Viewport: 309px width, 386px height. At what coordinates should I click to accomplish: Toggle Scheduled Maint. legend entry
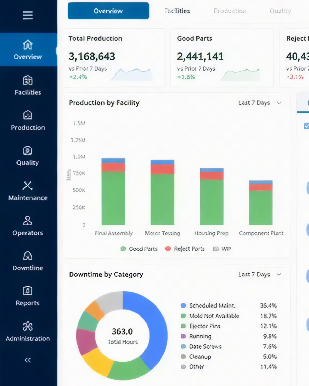pos(208,305)
